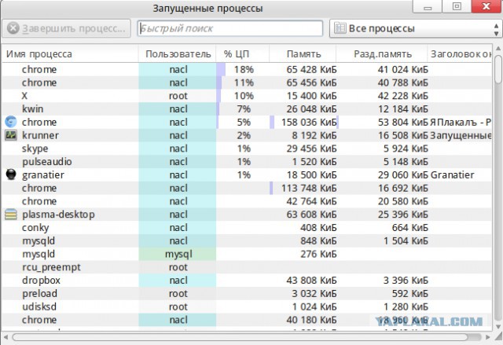Select the X process row
This screenshot has width=503, height=345.
click(246, 96)
